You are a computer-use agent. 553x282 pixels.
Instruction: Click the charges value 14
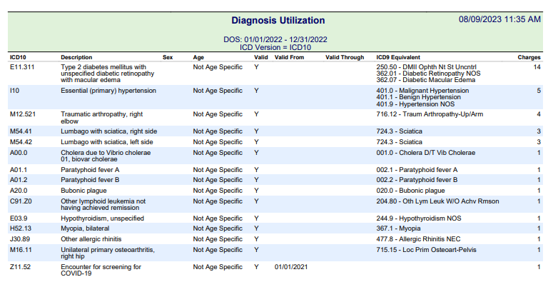pos(537,66)
